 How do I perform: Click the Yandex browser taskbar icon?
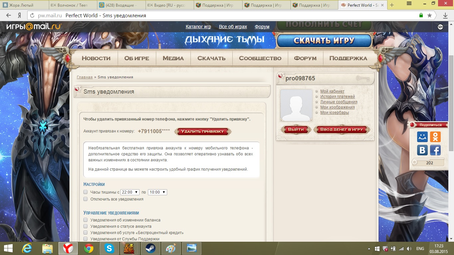click(68, 248)
